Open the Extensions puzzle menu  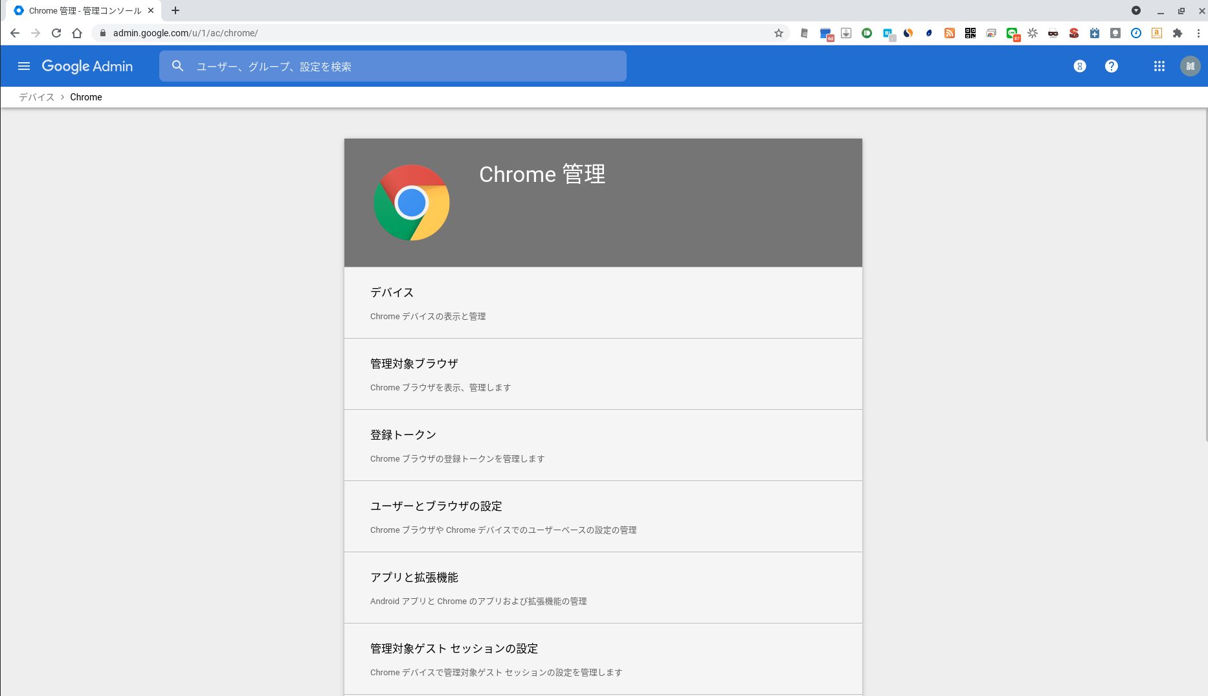(1178, 33)
